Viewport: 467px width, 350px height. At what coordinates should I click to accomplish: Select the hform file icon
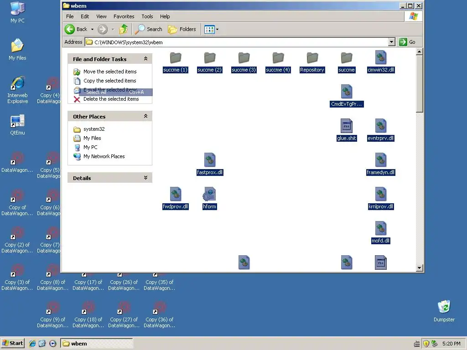click(210, 194)
